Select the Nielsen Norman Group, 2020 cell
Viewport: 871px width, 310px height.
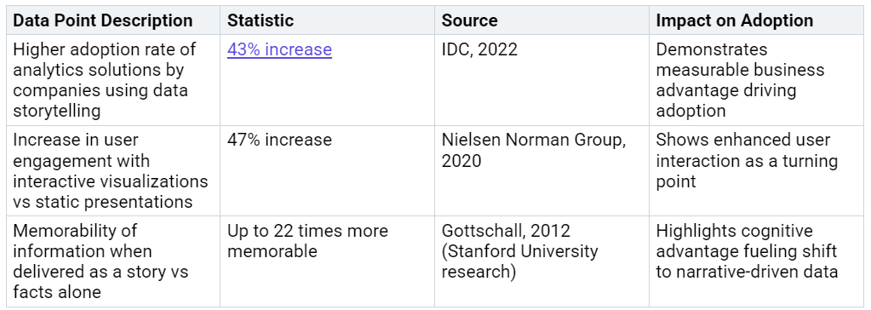pyautogui.click(x=542, y=170)
